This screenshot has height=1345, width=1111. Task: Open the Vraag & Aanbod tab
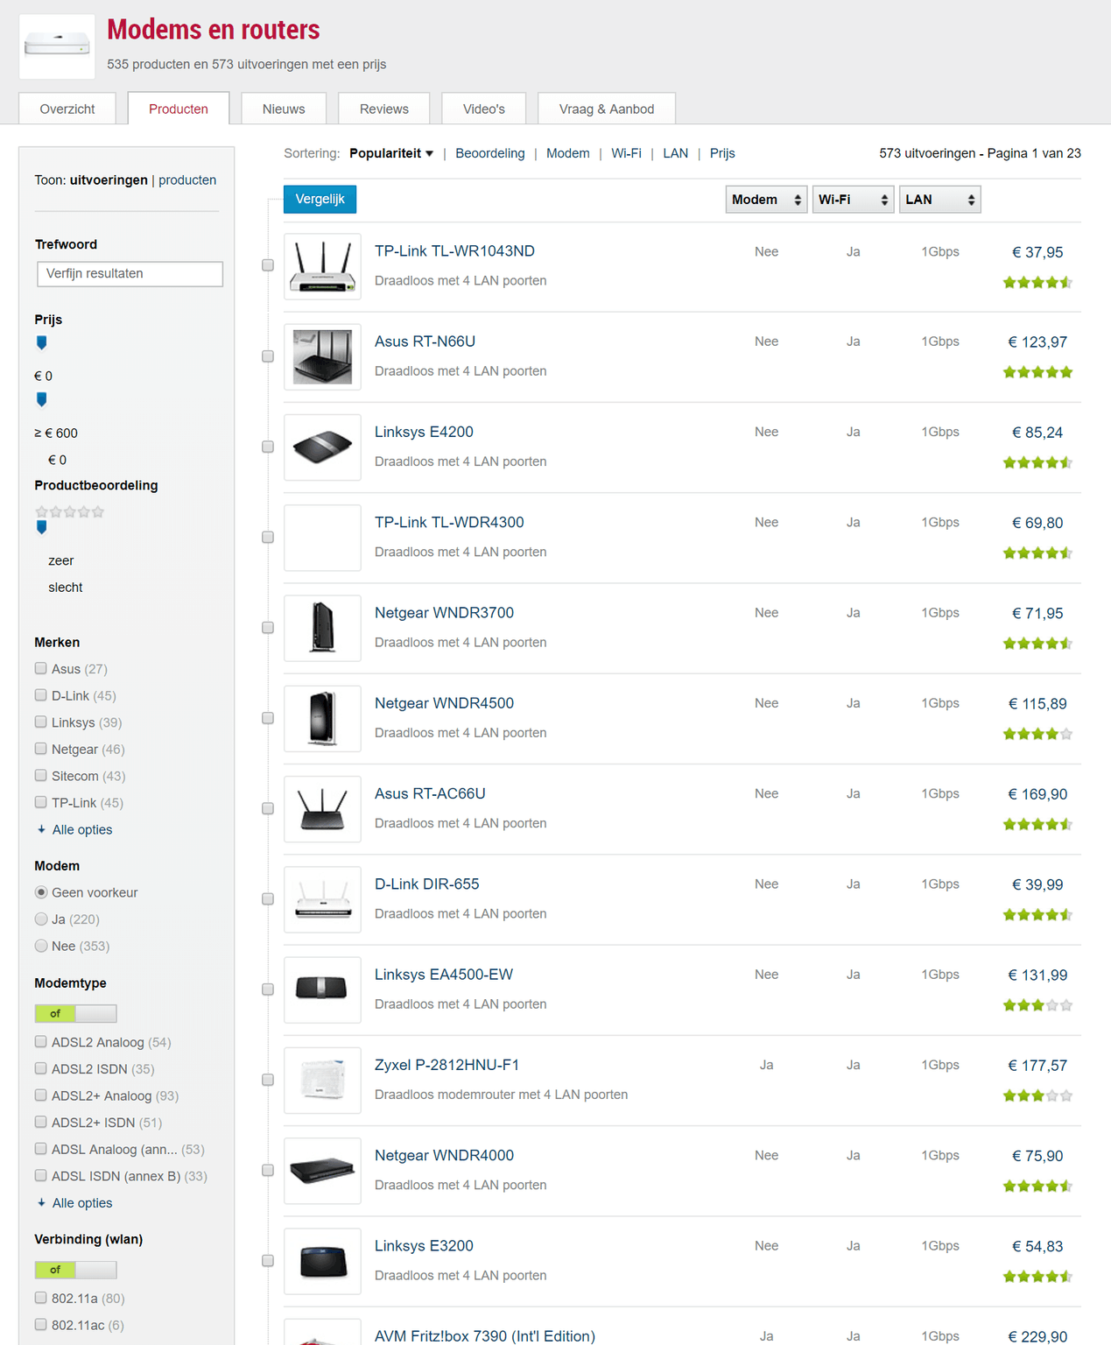pos(607,109)
